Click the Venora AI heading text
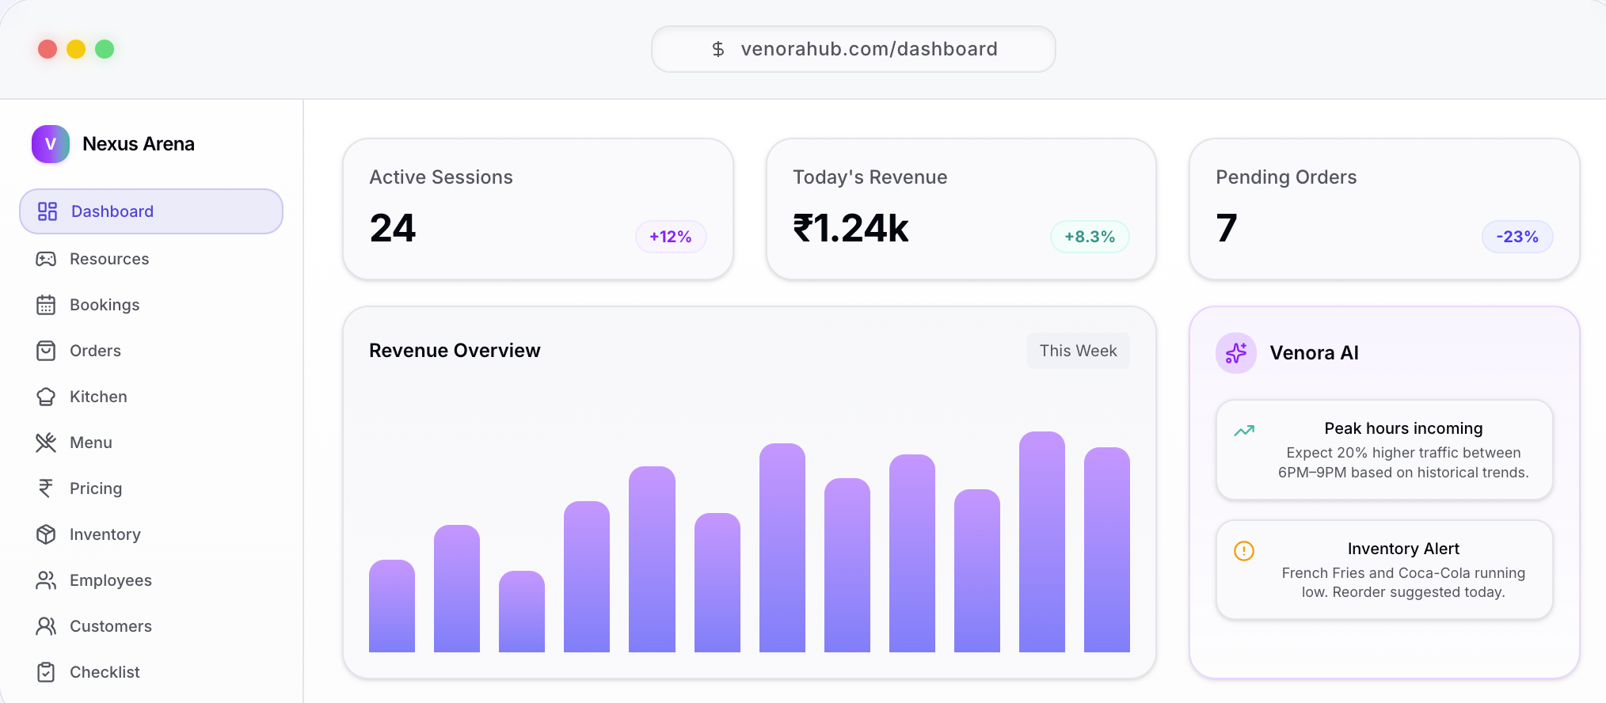This screenshot has height=703, width=1606. tap(1314, 353)
